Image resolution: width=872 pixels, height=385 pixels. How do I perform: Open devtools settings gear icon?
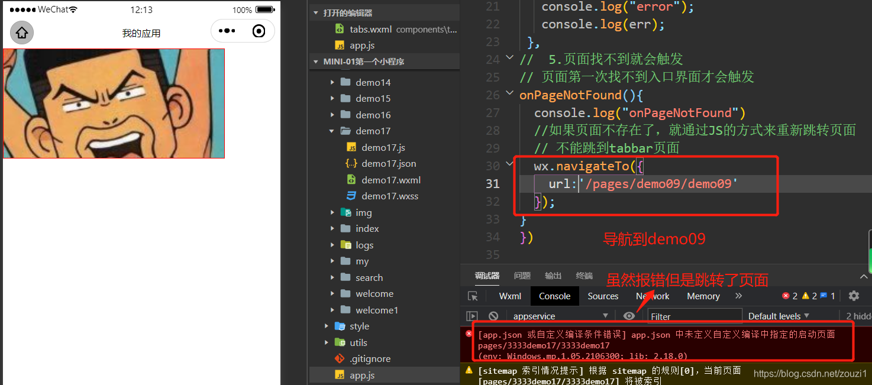tap(854, 296)
